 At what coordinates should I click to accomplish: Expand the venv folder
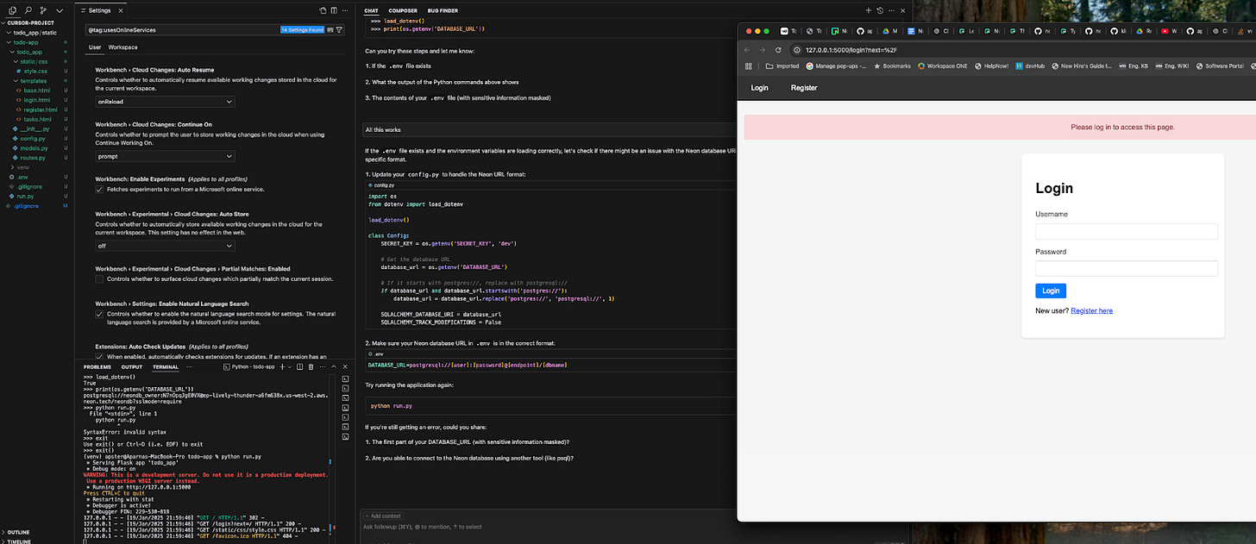point(22,166)
